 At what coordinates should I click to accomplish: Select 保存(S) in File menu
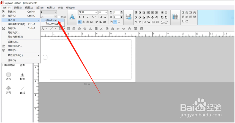[x=21, y=28]
